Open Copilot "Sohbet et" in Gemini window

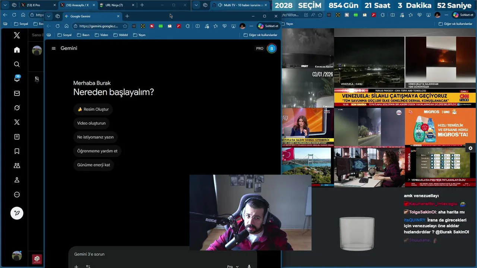[x=268, y=26]
